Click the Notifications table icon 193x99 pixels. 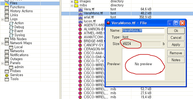[7, 55]
